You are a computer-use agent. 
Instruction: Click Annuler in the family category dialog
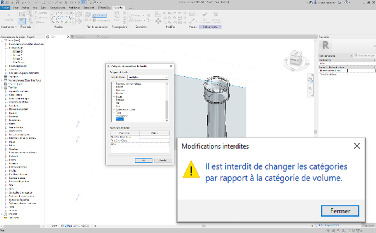click(x=163, y=160)
